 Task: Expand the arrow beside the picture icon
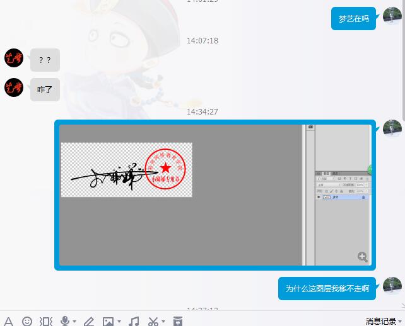coord(119,322)
